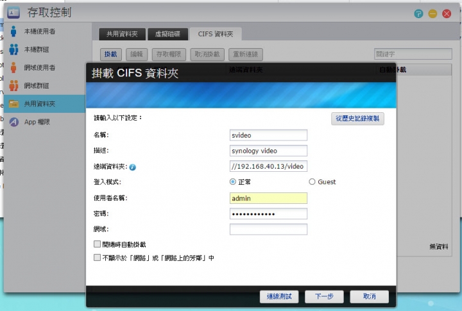Focus the 關鍵字 search field

pos(413,55)
